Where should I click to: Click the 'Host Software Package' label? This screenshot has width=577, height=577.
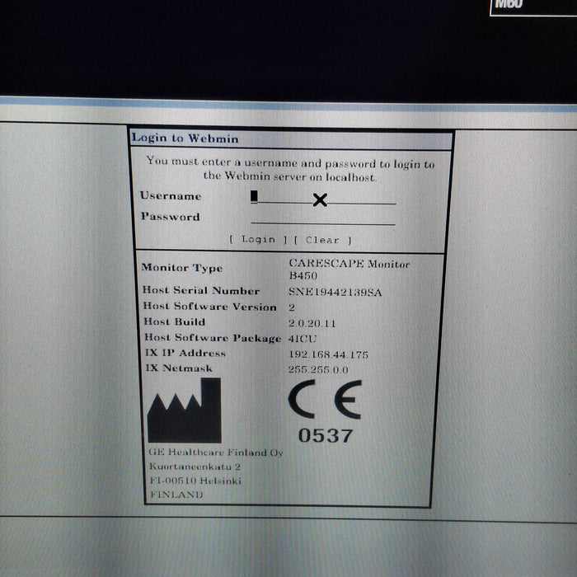(x=213, y=338)
